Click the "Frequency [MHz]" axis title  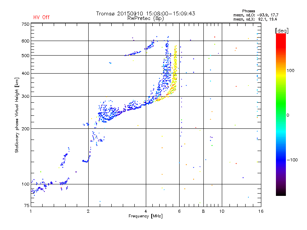click(x=145, y=216)
